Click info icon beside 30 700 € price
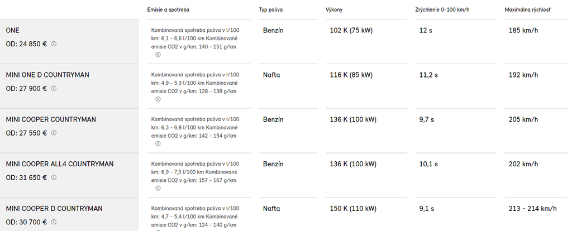Viewport: 572px width, 231px height. (x=54, y=222)
